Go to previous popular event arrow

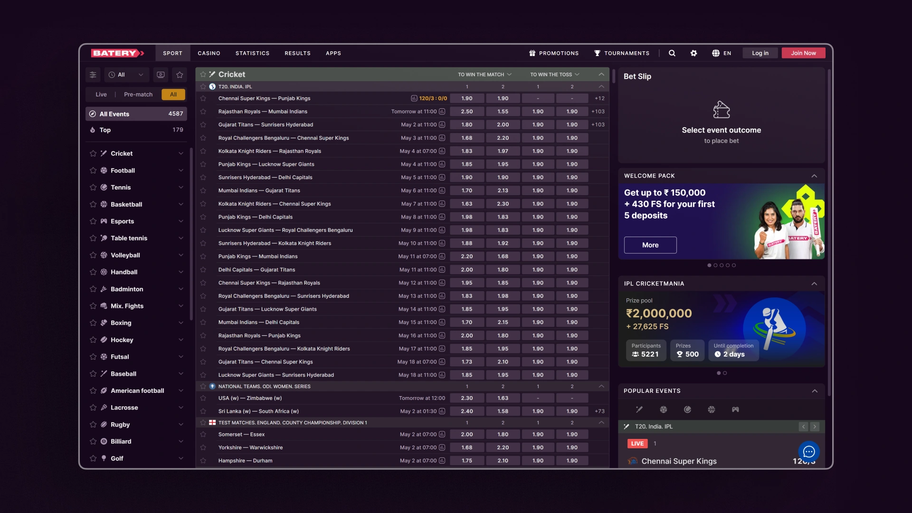[x=803, y=427]
